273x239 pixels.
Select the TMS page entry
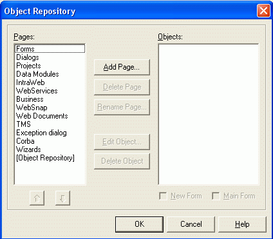point(50,124)
